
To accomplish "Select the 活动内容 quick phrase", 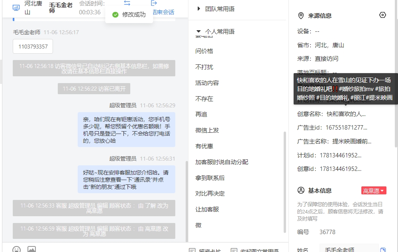I will click(207, 83).
